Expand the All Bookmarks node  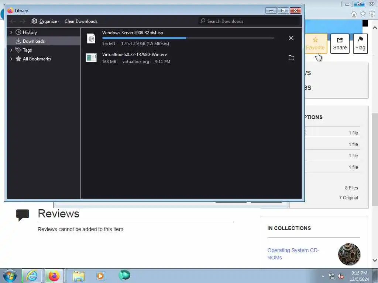tap(11, 59)
